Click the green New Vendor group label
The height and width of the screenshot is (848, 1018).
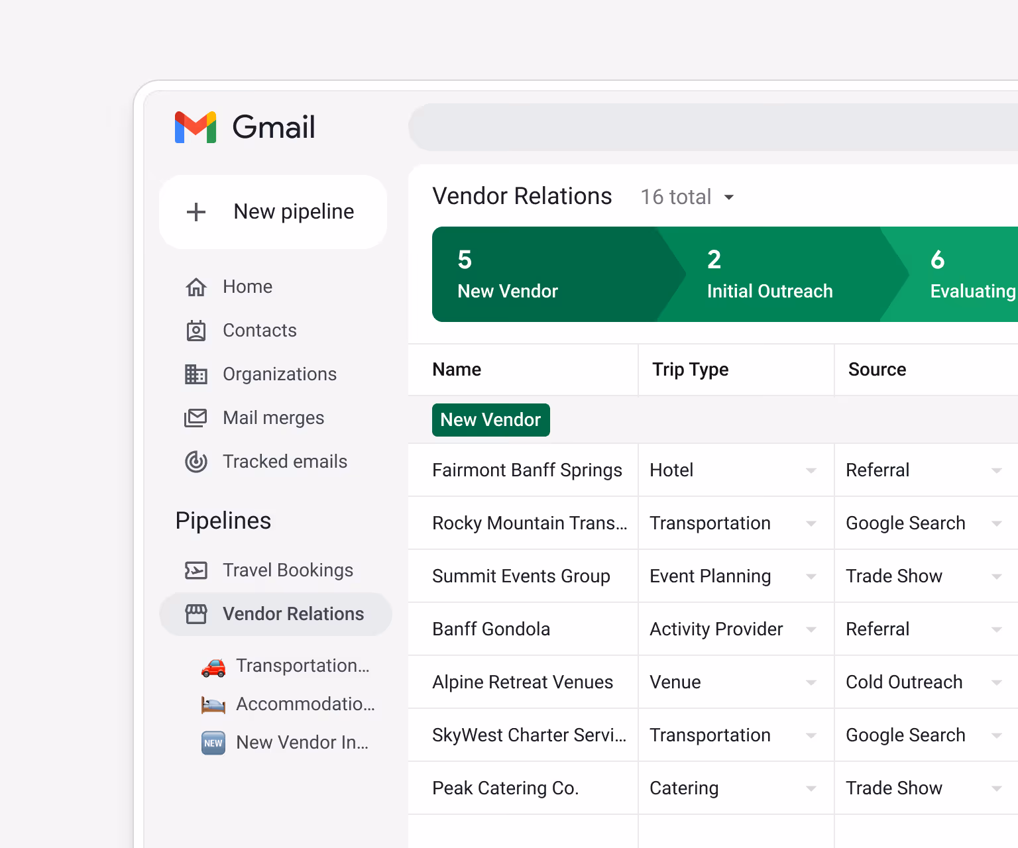(x=491, y=420)
